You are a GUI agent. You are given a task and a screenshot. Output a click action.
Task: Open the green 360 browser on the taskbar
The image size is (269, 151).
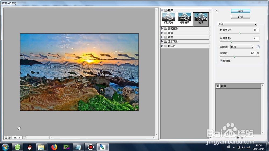click(17, 147)
